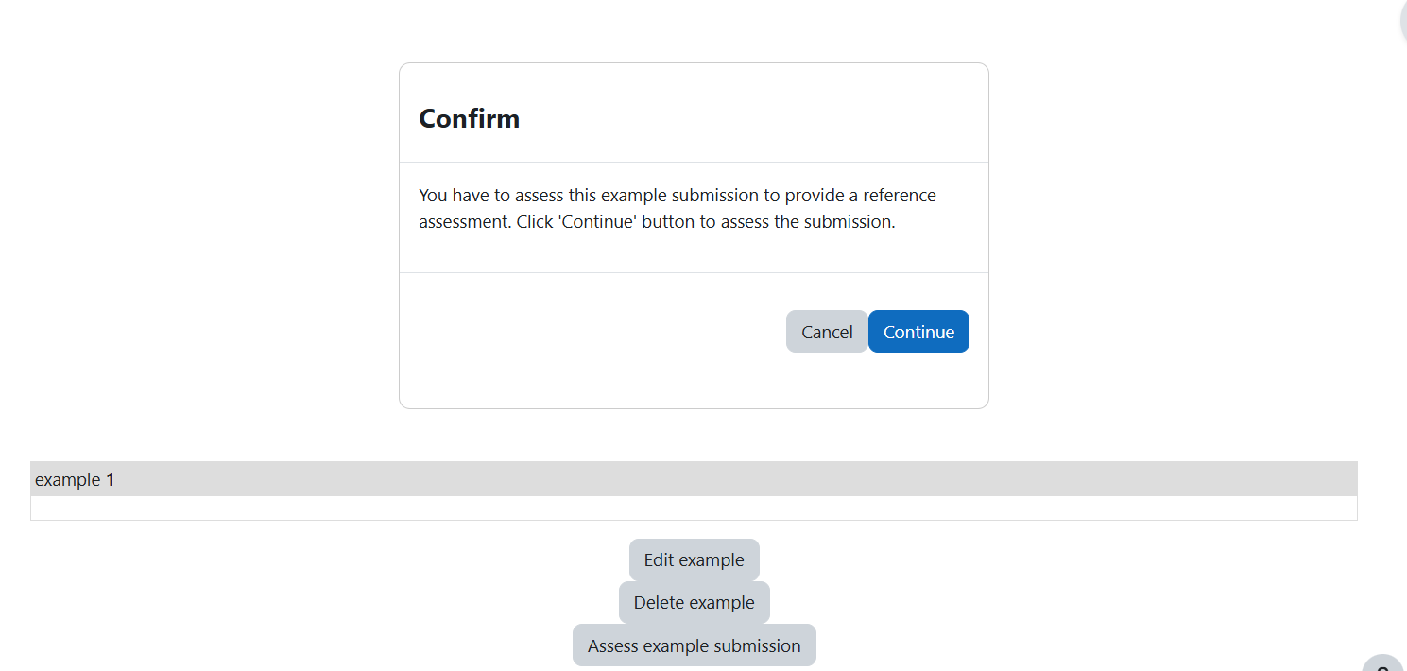This screenshot has height=671, width=1407.
Task: Remove the submission via the Delete example button
Action: click(x=694, y=602)
